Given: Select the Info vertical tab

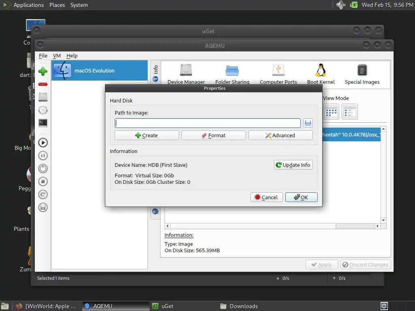Looking at the screenshot, I should [x=155, y=73].
